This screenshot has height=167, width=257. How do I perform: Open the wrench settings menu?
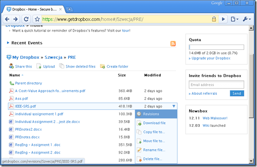coord(247,19)
